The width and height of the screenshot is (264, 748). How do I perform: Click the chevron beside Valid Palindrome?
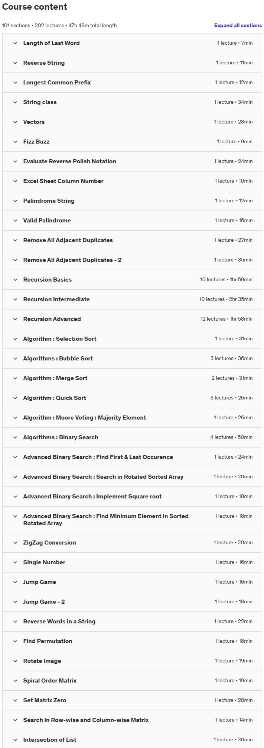point(15,221)
